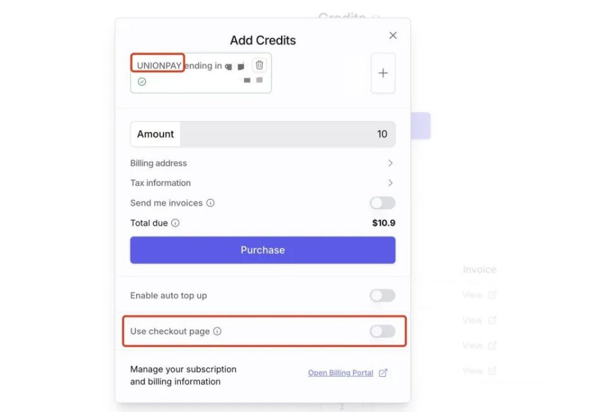Viewport: 592px width, 412px height.
Task: Click the Amount input field showing 10
Action: [x=288, y=134]
